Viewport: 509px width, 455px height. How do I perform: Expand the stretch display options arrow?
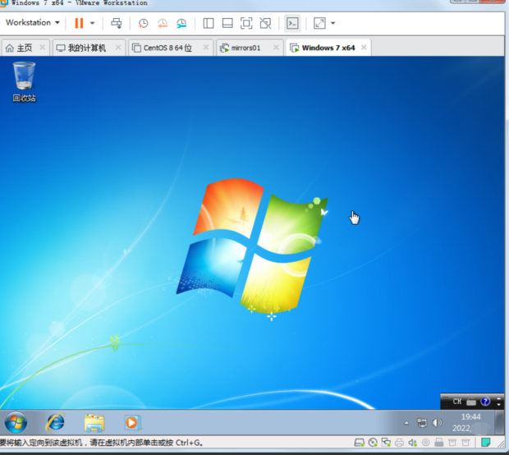tap(332, 23)
